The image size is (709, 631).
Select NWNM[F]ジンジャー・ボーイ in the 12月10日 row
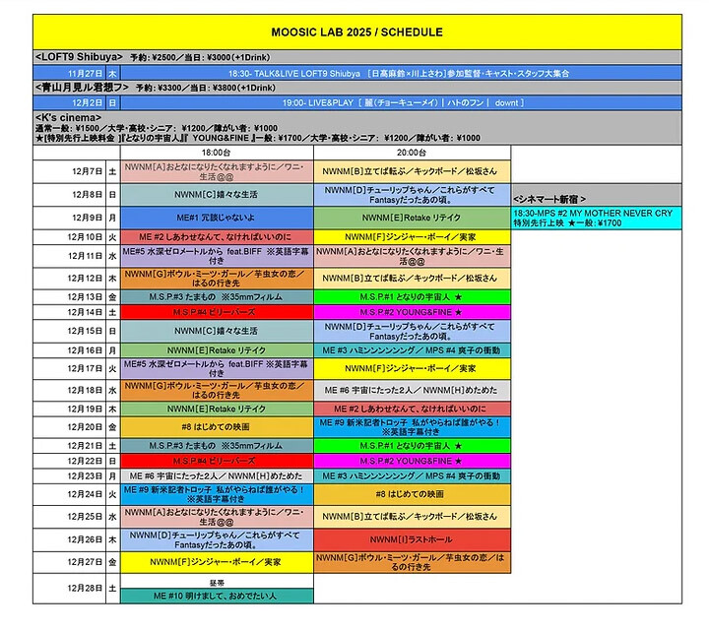(x=412, y=237)
